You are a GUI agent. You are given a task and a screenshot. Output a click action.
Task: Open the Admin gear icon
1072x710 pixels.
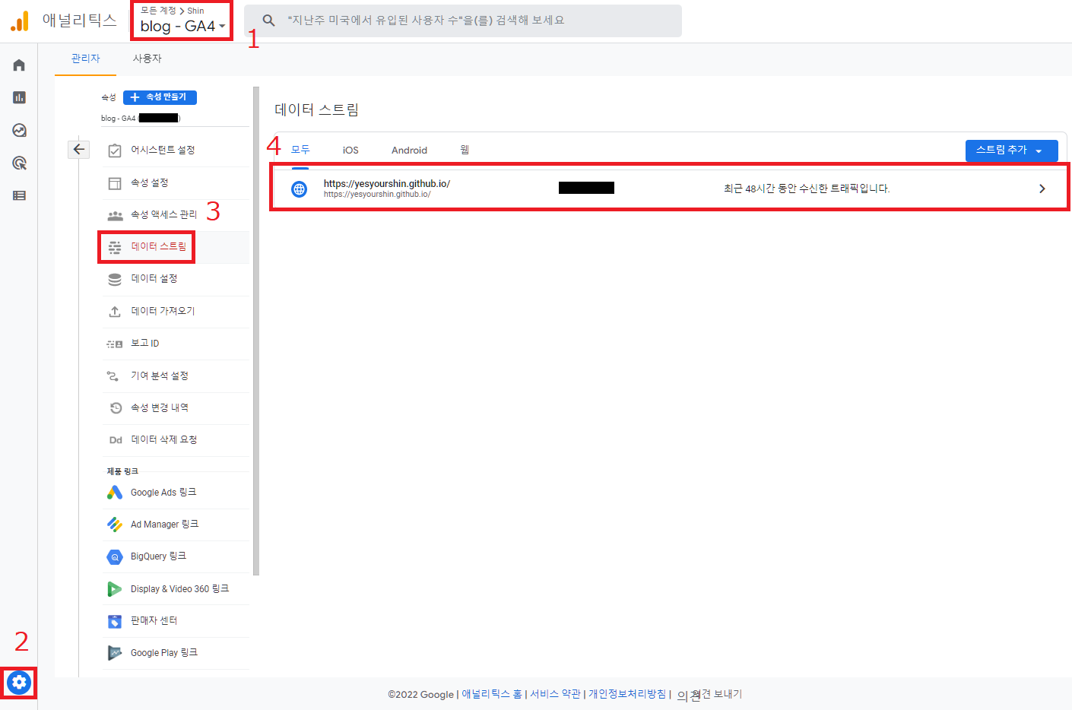[x=19, y=683]
